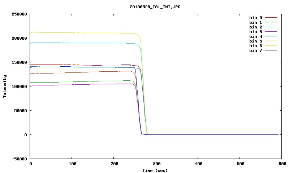Click the 150000 y-axis tick label
The image size is (289, 173).
click(x=19, y=62)
